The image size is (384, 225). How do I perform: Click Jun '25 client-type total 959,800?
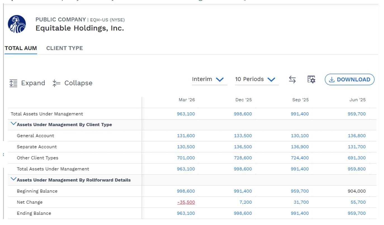357,169
